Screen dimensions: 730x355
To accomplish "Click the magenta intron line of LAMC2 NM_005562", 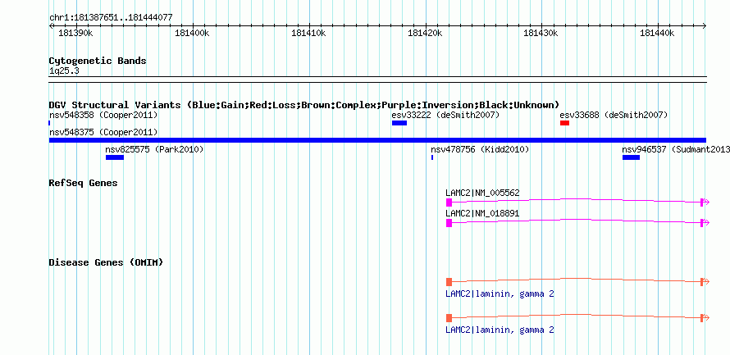I will point(577,199).
